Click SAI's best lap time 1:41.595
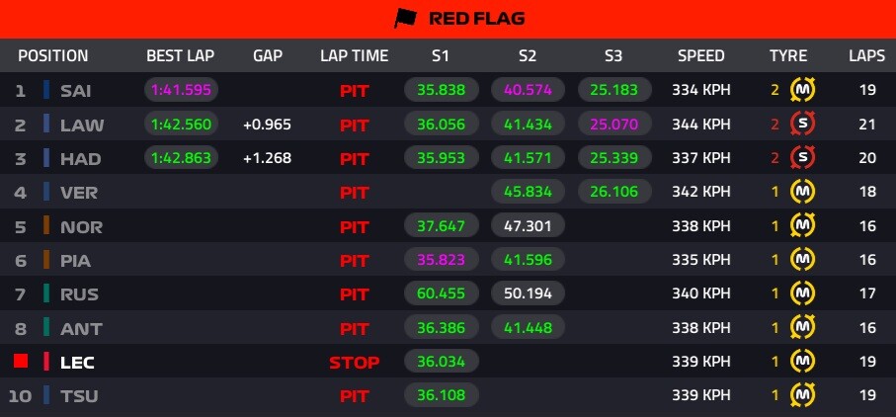This screenshot has width=896, height=417. click(181, 91)
